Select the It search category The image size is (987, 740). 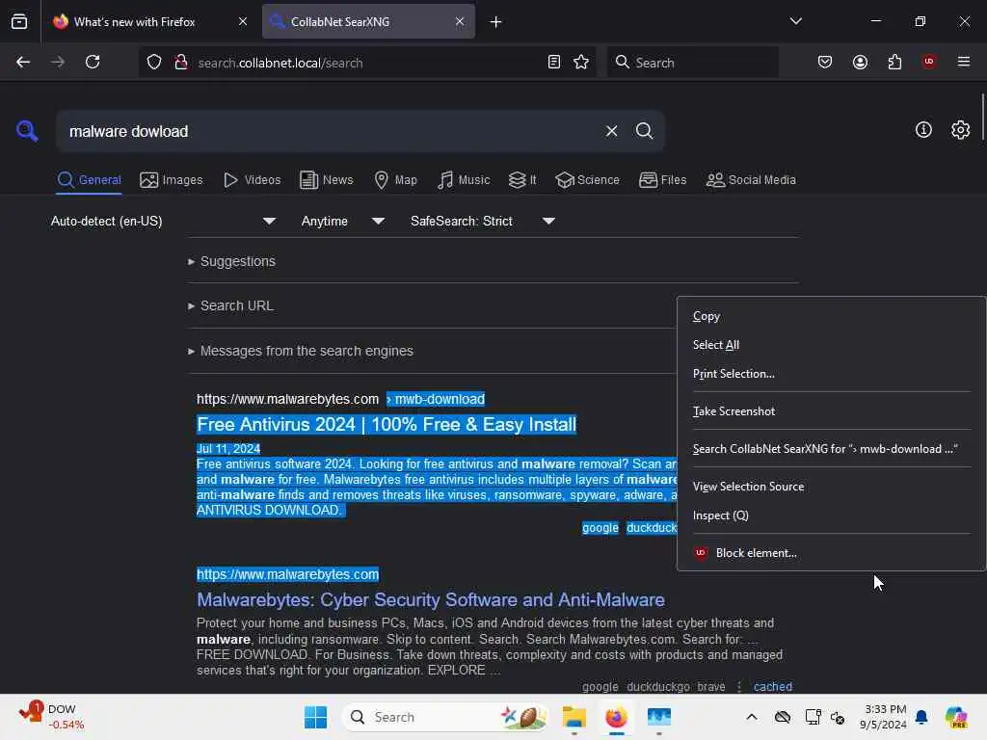pyautogui.click(x=522, y=180)
